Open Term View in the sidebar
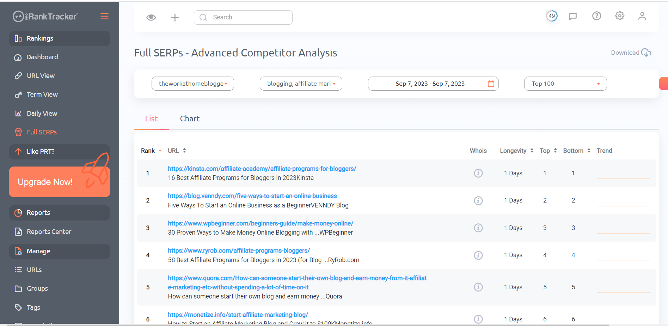The image size is (668, 326). 42,95
